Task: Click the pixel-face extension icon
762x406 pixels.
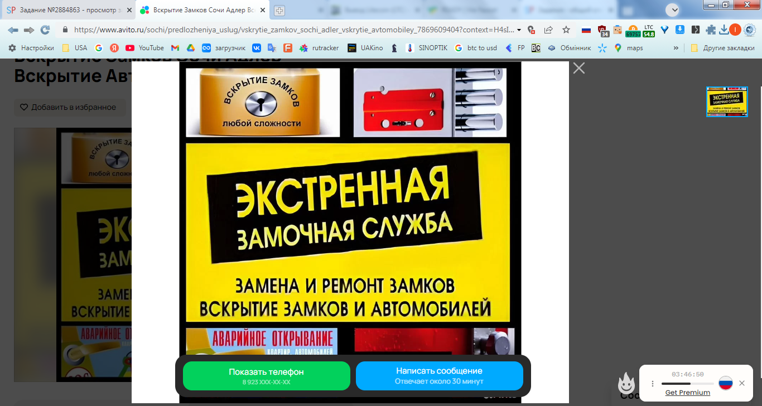Action: [618, 30]
